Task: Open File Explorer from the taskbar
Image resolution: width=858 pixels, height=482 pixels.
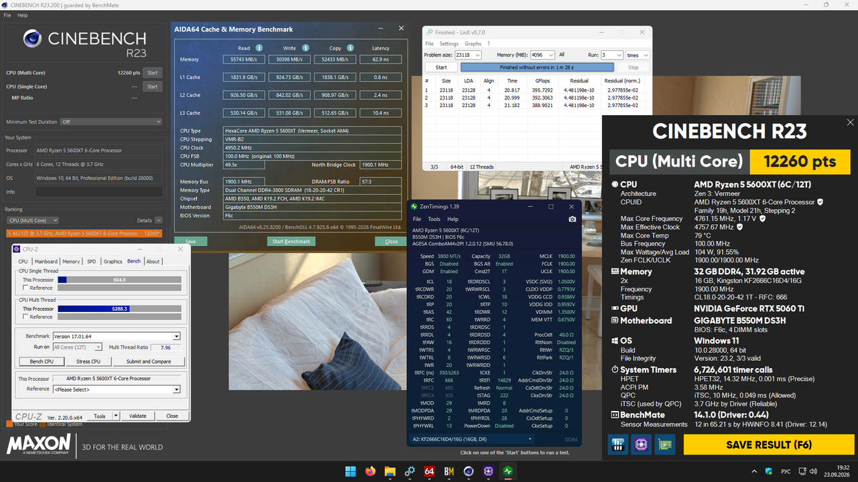Action: pyautogui.click(x=390, y=471)
